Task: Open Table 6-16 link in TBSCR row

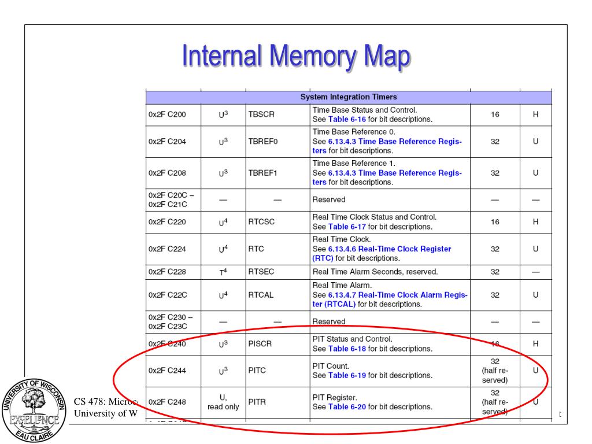Action: [347, 119]
